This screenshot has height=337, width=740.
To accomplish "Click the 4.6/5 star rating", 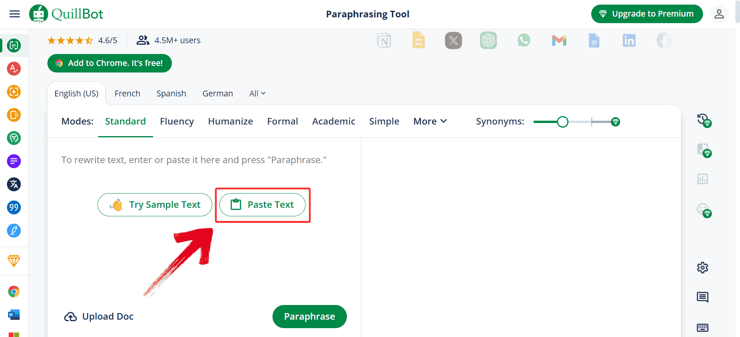I will (82, 40).
